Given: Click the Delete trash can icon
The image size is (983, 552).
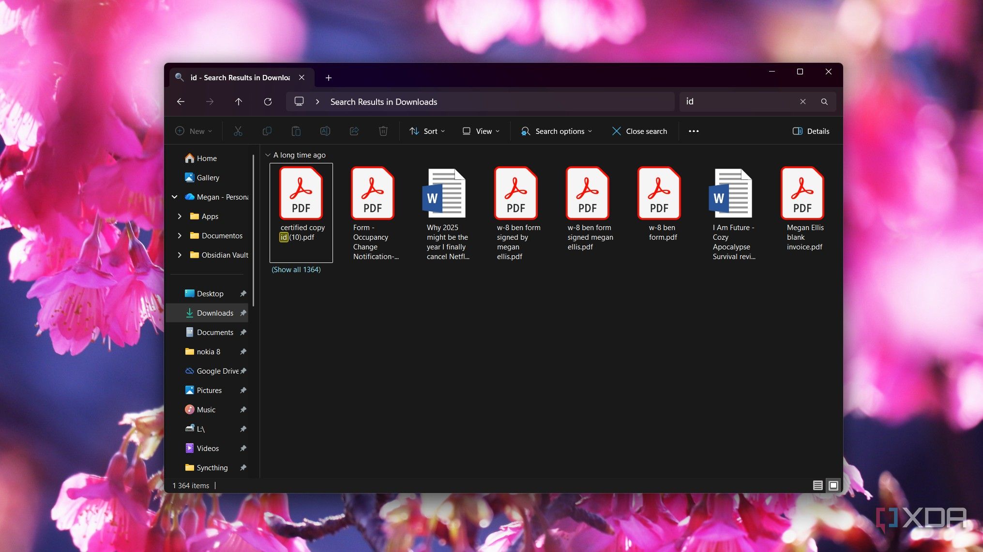Looking at the screenshot, I should click(x=383, y=131).
